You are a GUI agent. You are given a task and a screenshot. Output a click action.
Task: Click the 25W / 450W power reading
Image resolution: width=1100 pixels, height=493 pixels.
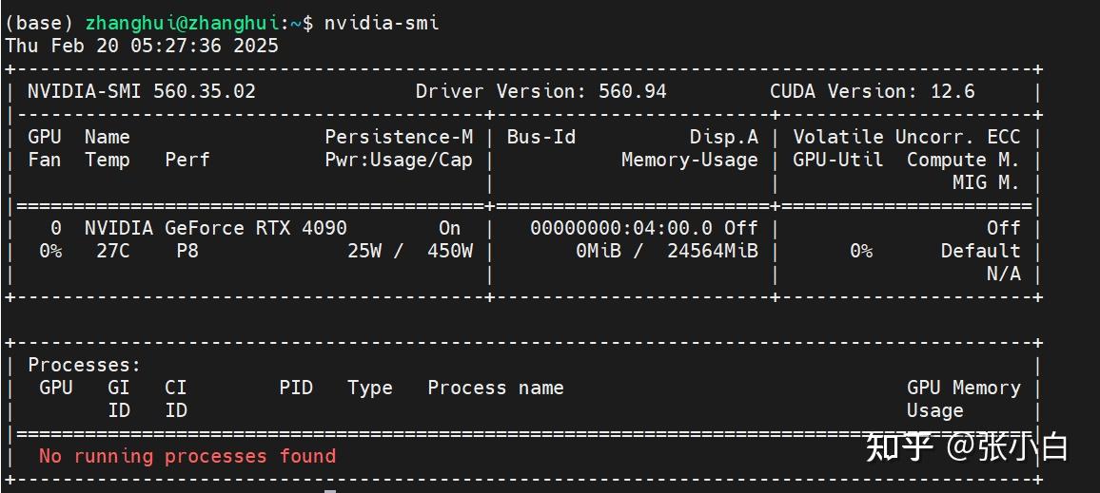(410, 251)
